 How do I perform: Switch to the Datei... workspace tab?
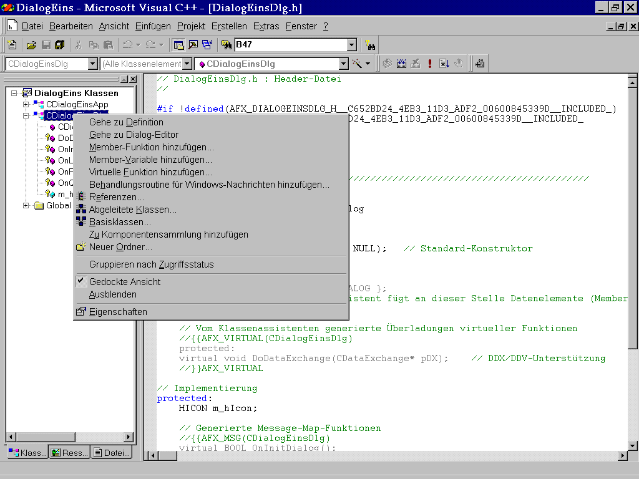click(112, 453)
